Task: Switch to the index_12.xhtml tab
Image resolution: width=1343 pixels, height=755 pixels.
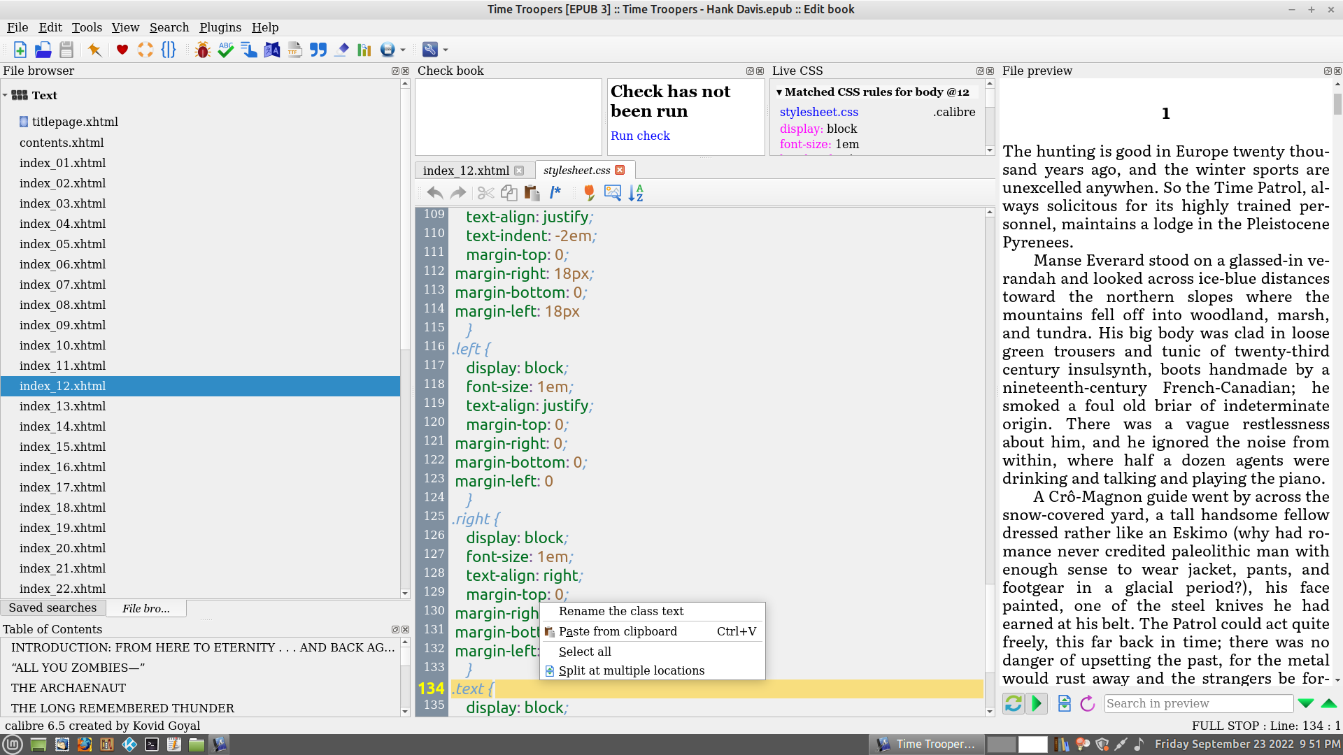Action: pos(466,171)
